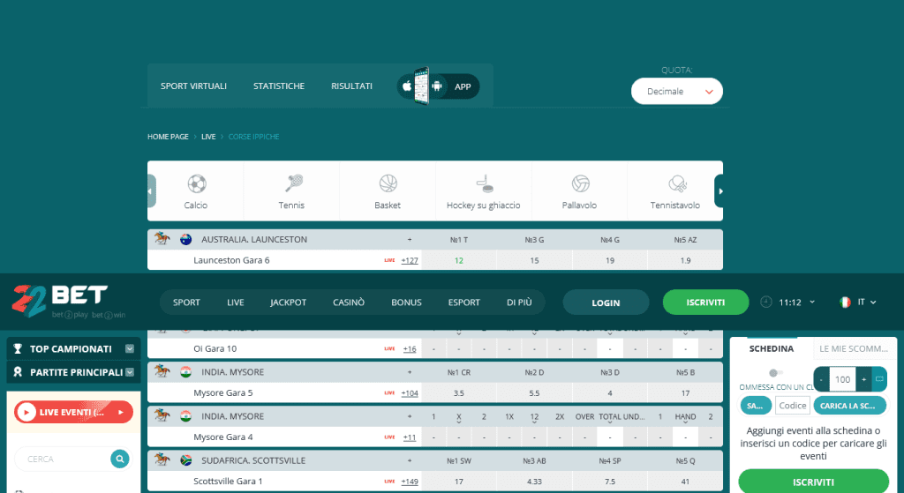904x493 pixels.
Task: Expand the Top Campionati section
Action: coord(130,348)
